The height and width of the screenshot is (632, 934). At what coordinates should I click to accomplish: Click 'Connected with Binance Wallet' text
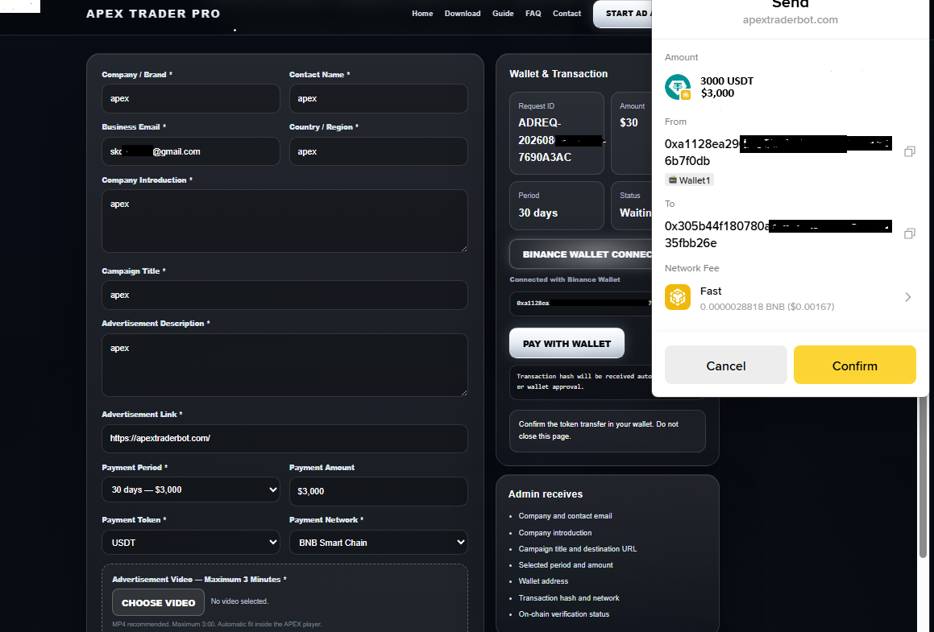pos(565,279)
